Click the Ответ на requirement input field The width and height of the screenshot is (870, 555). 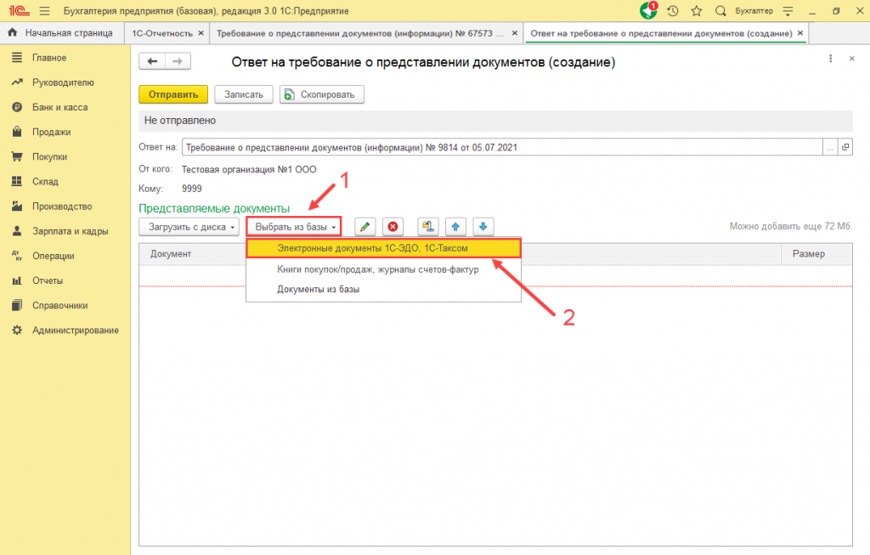(502, 147)
